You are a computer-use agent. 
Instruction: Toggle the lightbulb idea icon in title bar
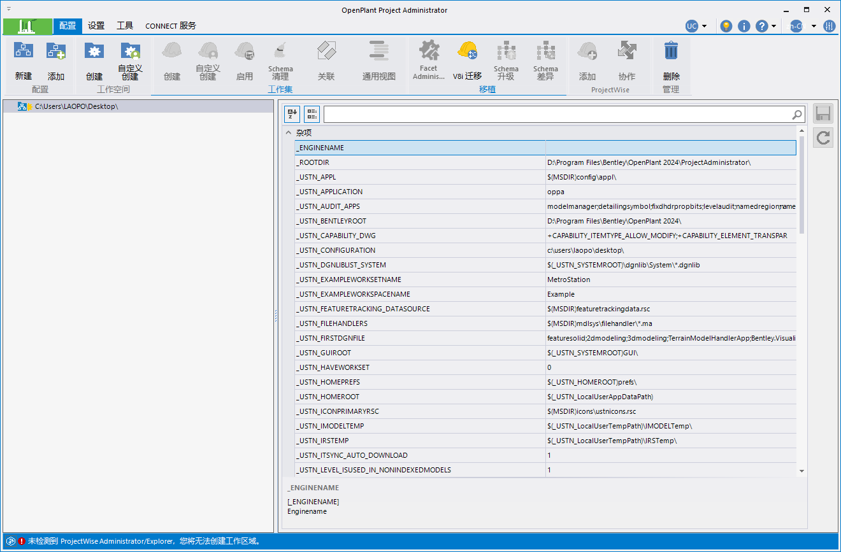[726, 25]
